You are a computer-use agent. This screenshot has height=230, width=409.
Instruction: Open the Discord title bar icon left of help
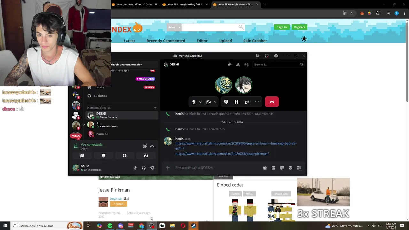point(267,56)
